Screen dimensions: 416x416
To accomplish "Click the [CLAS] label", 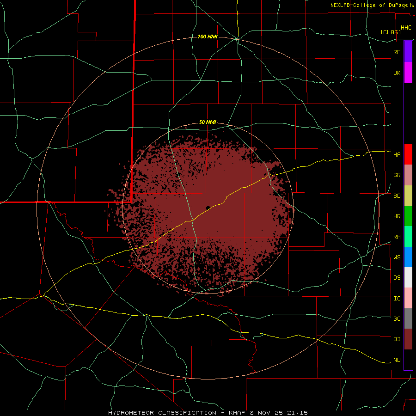I will (391, 32).
